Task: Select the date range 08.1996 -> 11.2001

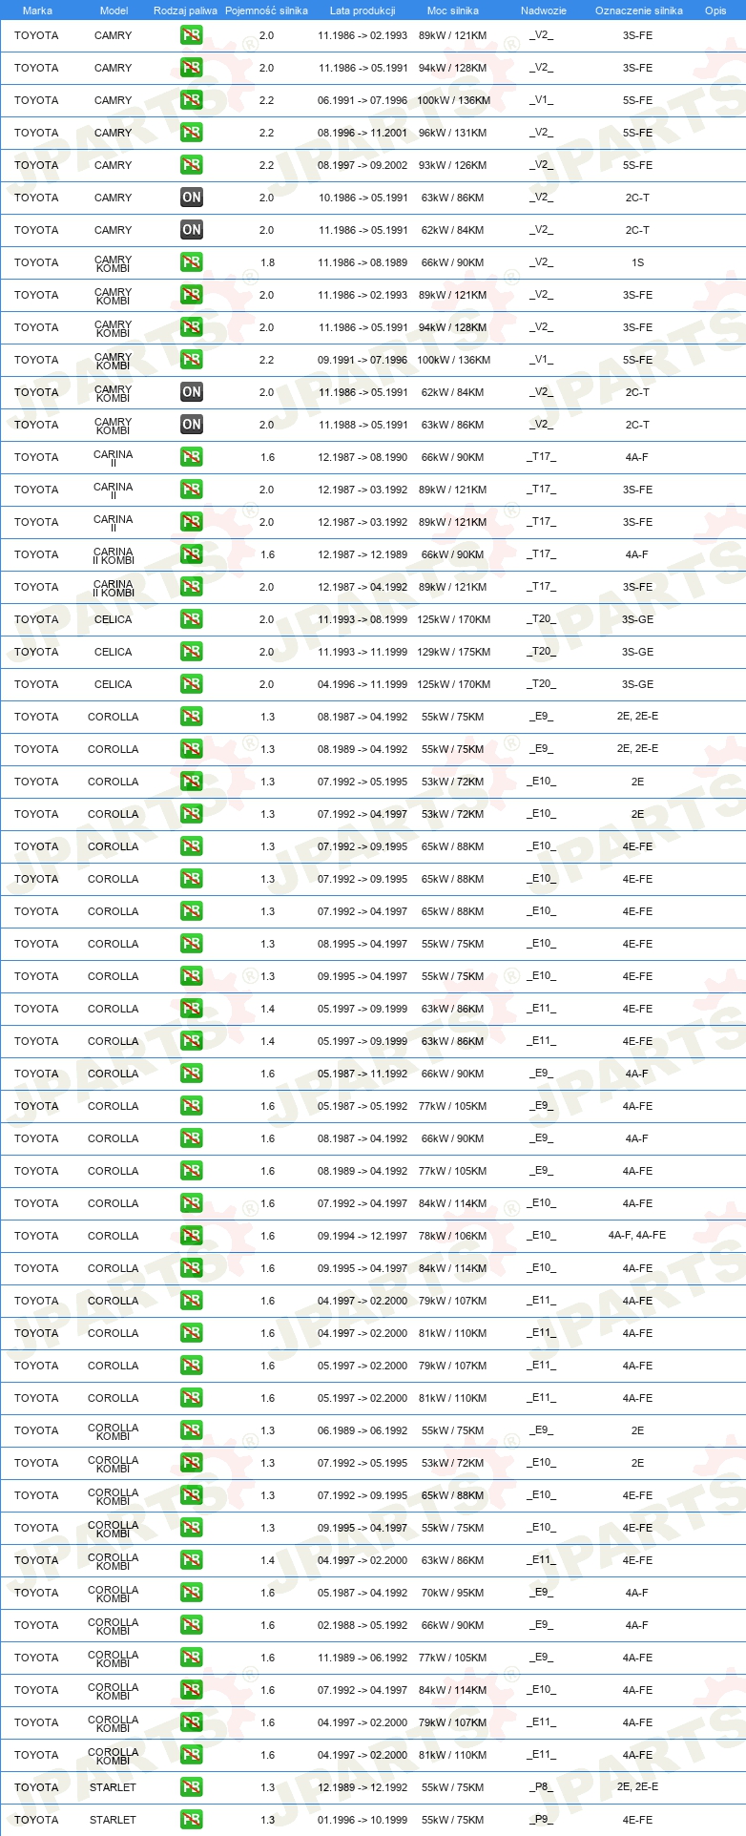Action: pos(363,133)
